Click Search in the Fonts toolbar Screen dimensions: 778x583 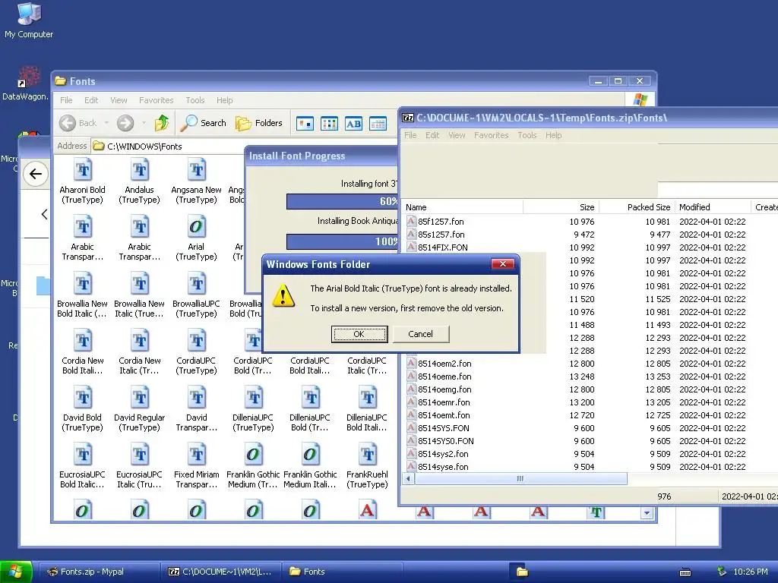point(204,123)
